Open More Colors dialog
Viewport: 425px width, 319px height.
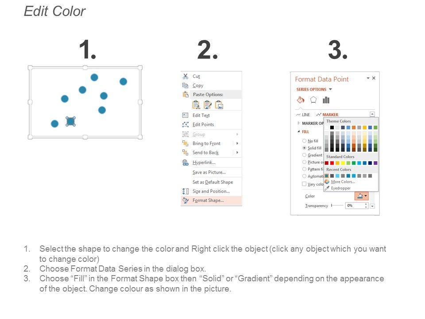[x=342, y=182]
